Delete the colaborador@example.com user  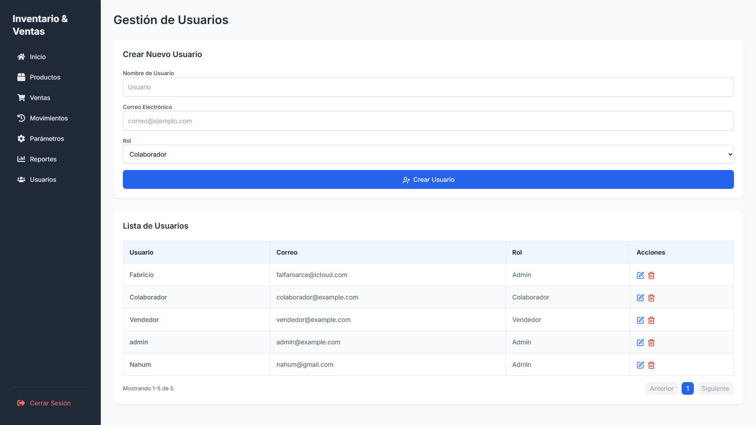click(x=651, y=298)
